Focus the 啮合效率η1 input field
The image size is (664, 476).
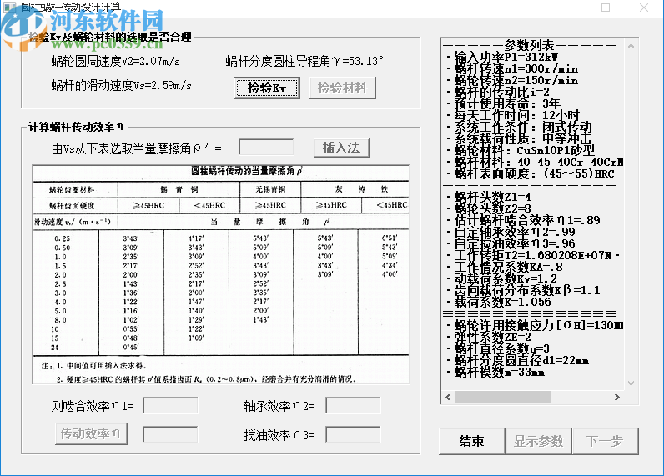[170, 405]
